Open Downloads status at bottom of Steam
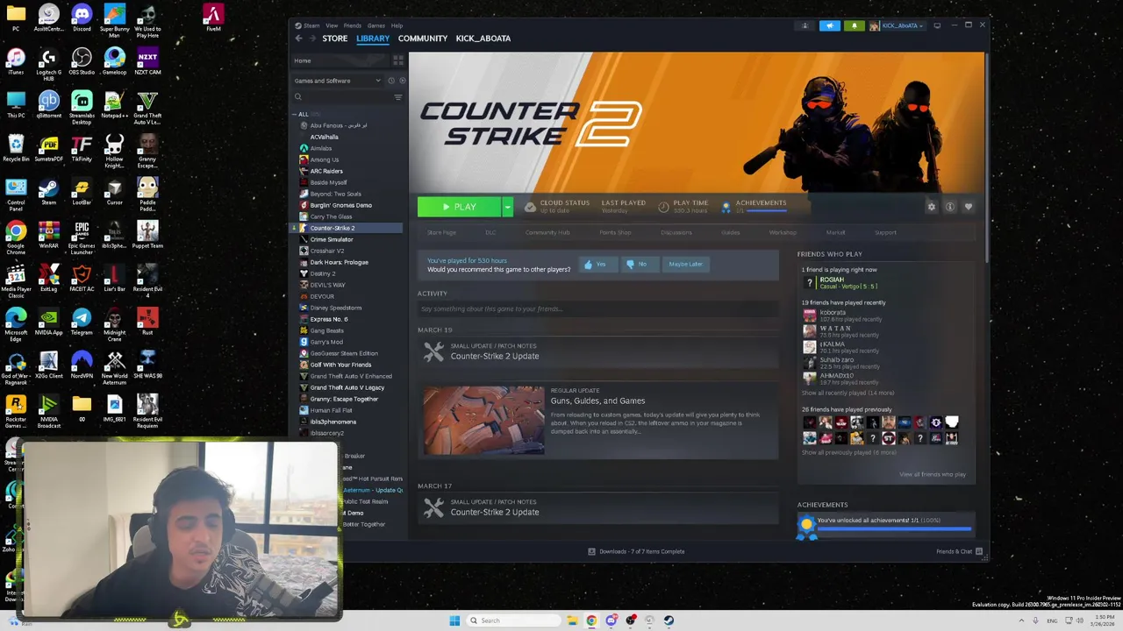The height and width of the screenshot is (631, 1123). [636, 551]
